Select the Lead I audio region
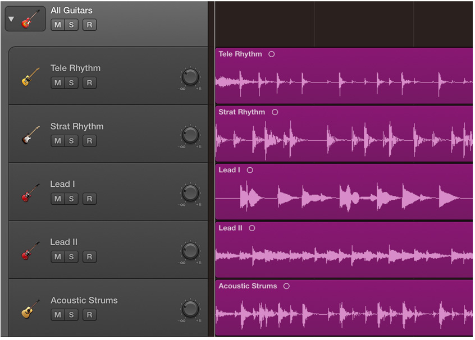The image size is (475, 340). 344,192
